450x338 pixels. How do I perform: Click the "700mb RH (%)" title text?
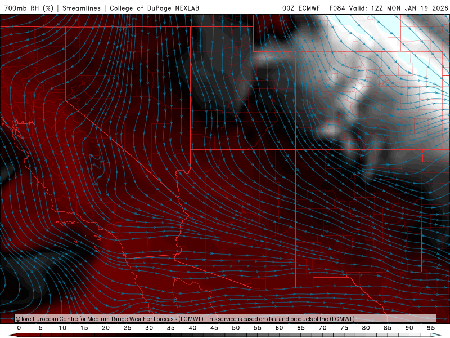pyautogui.click(x=29, y=8)
